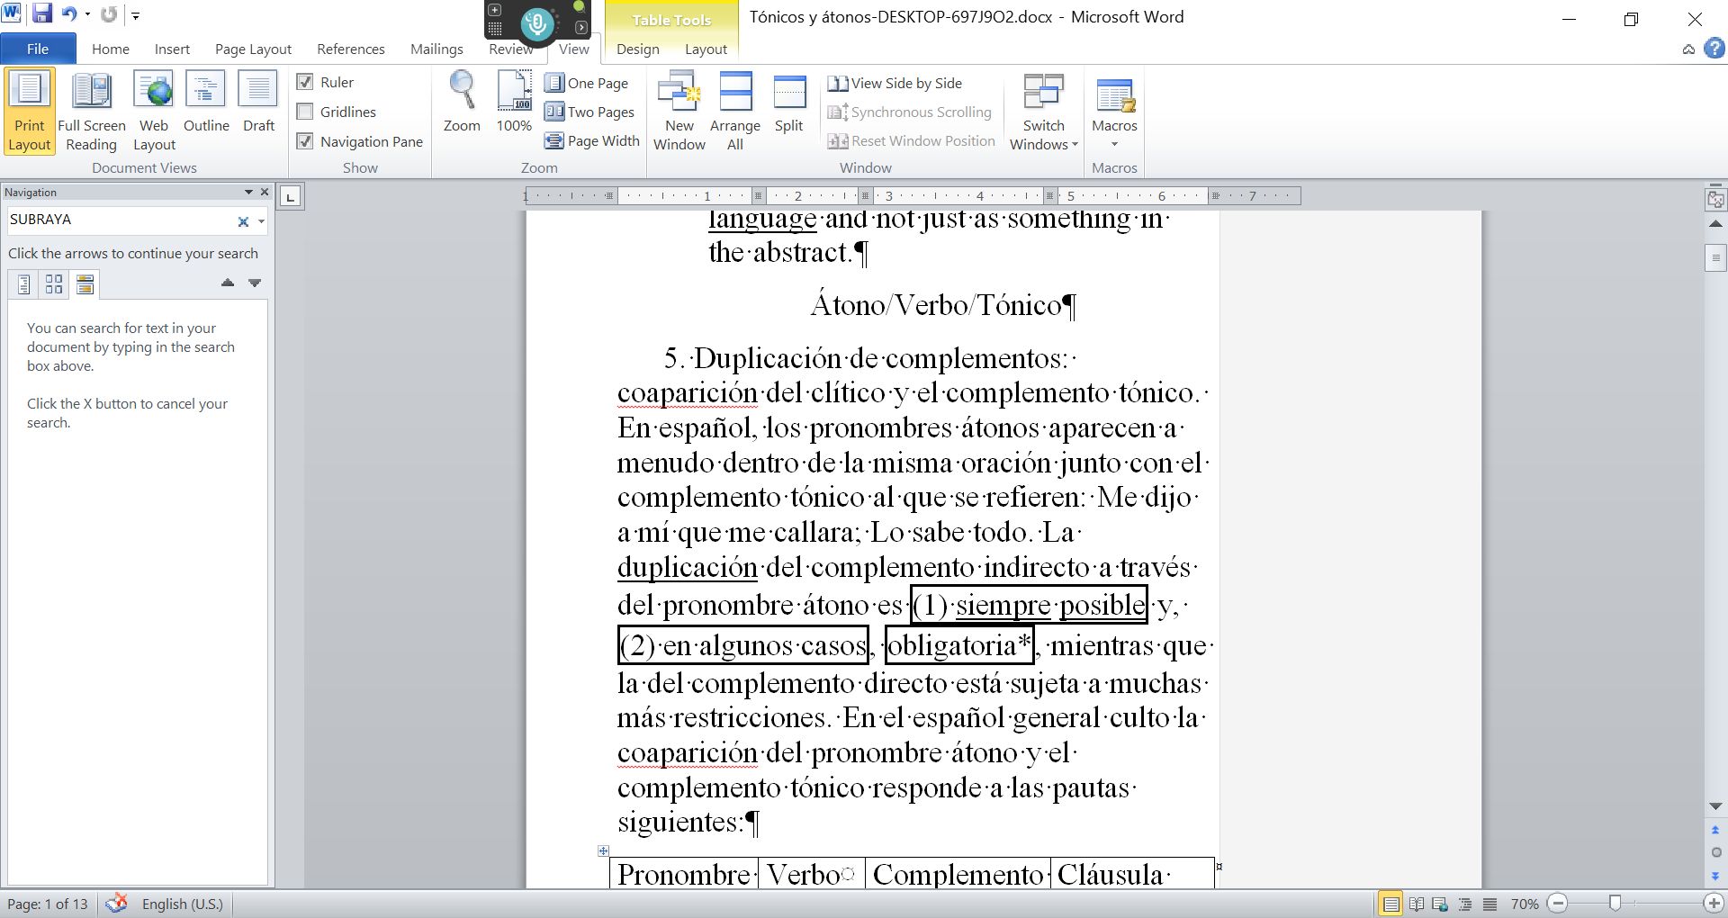Fit the document to Page Width
The height and width of the screenshot is (918, 1728).
coord(592,140)
